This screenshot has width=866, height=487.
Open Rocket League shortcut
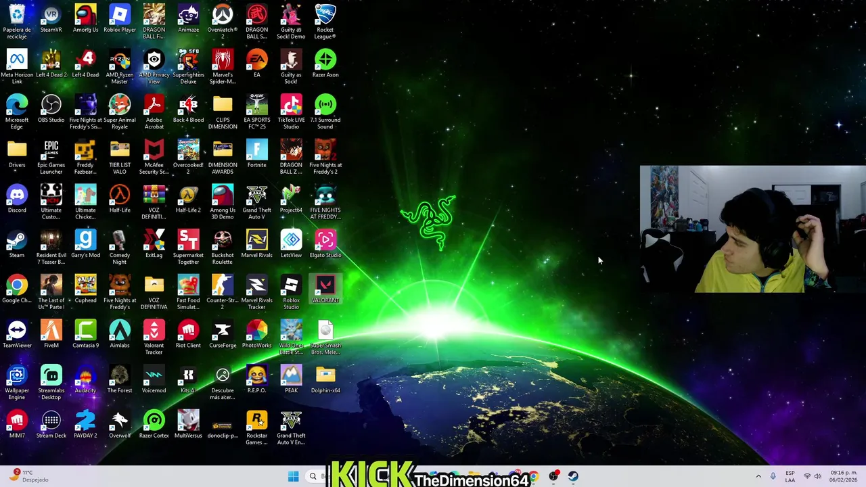pyautogui.click(x=325, y=21)
